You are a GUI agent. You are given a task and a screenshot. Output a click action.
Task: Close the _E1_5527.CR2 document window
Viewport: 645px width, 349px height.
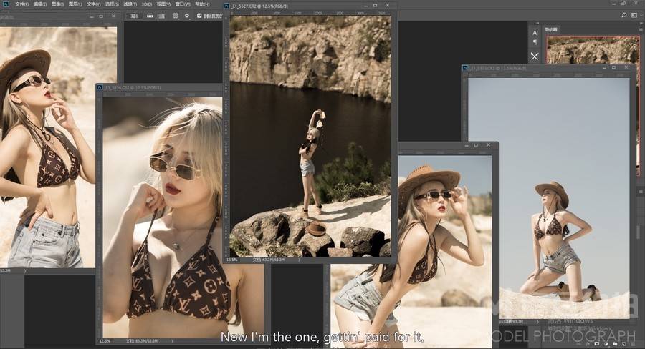point(388,6)
